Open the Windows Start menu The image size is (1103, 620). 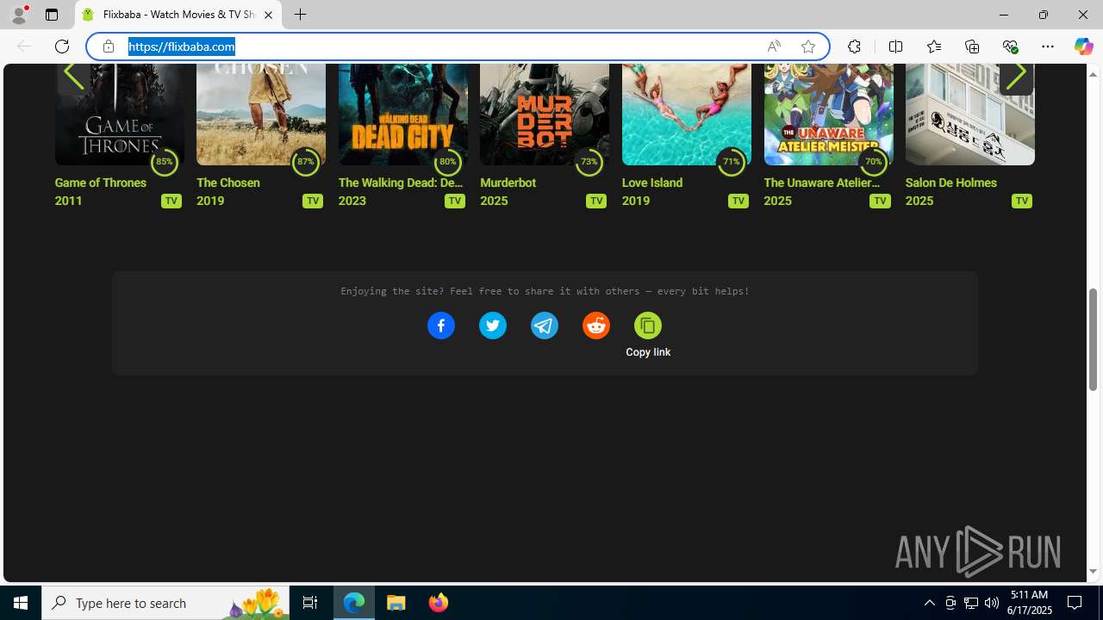(21, 603)
